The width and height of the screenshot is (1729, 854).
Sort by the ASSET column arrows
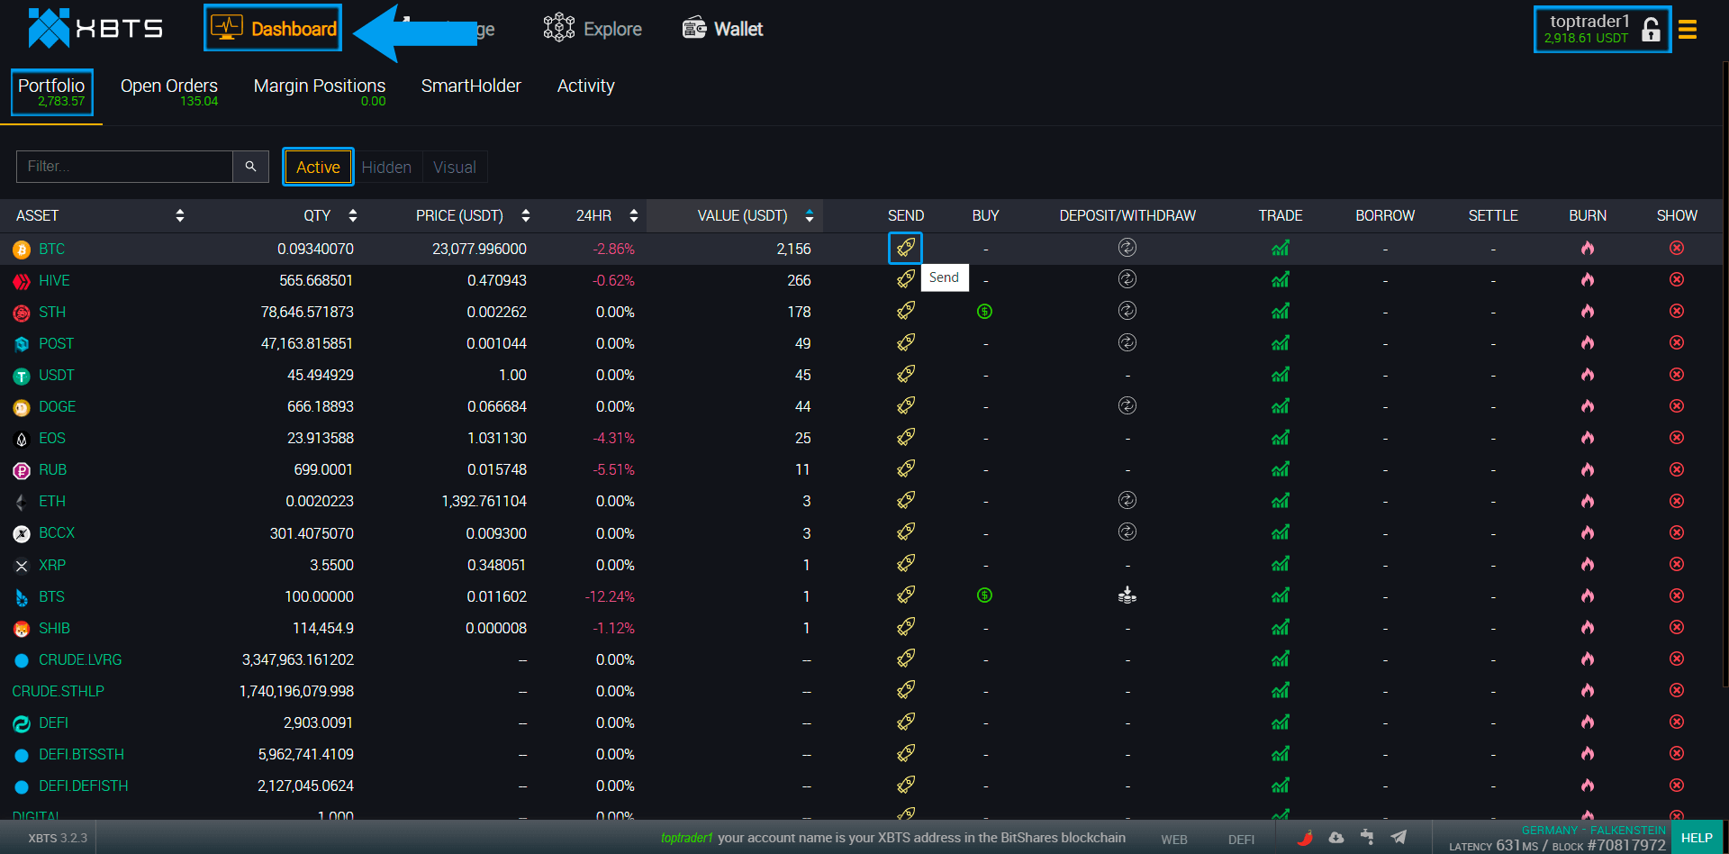pos(180,215)
